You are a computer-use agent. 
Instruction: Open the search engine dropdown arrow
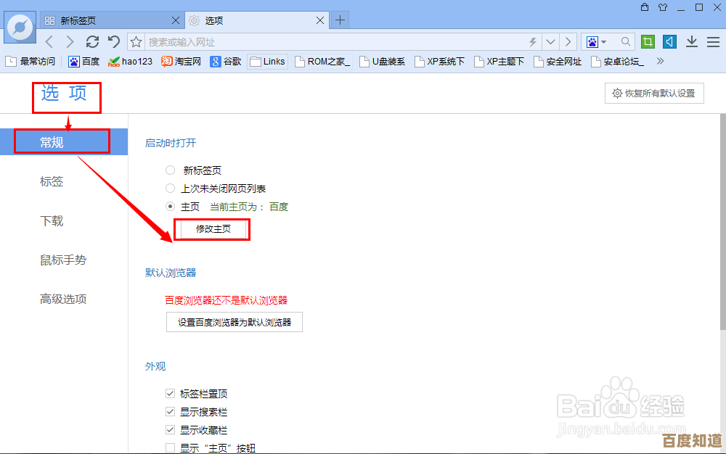(x=604, y=41)
